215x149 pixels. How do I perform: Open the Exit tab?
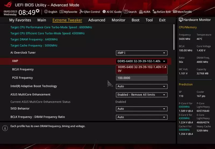click(162, 20)
